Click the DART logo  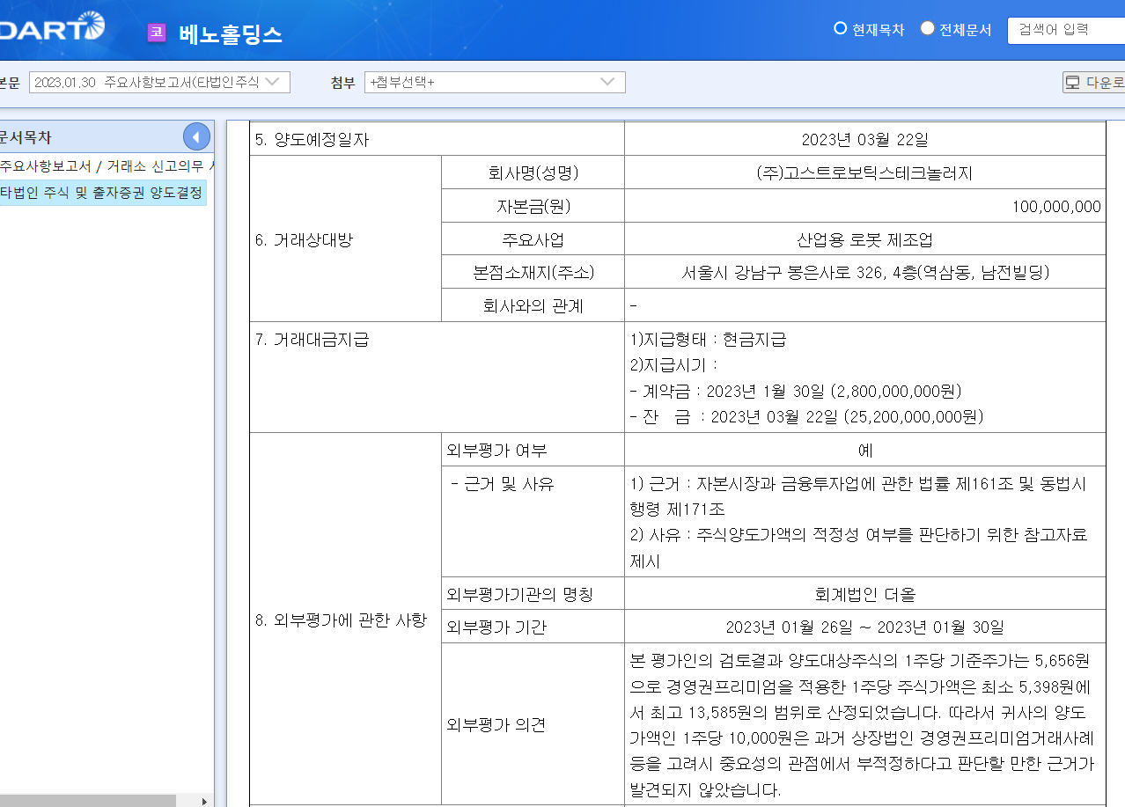pyautogui.click(x=52, y=26)
